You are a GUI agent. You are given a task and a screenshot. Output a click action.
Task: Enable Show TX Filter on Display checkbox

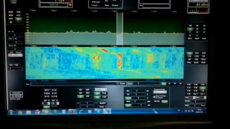[x=154, y=97]
